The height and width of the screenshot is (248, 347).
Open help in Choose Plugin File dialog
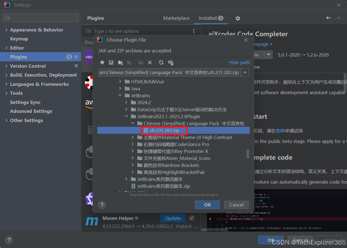(x=102, y=205)
